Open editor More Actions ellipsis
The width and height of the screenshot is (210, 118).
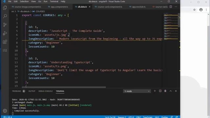tap(176, 7)
